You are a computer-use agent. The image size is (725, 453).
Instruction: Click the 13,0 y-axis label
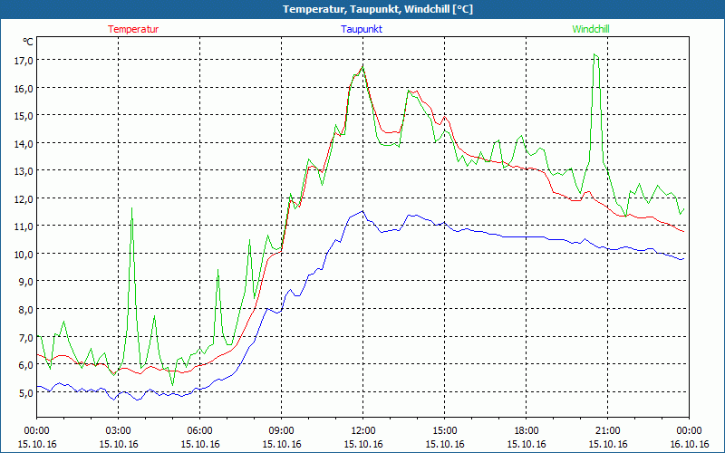(24, 171)
